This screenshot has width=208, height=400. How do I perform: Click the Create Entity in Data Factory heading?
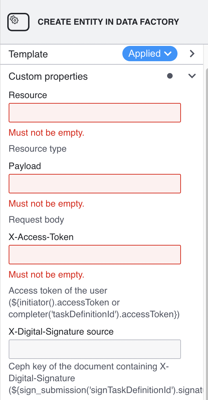[108, 22]
